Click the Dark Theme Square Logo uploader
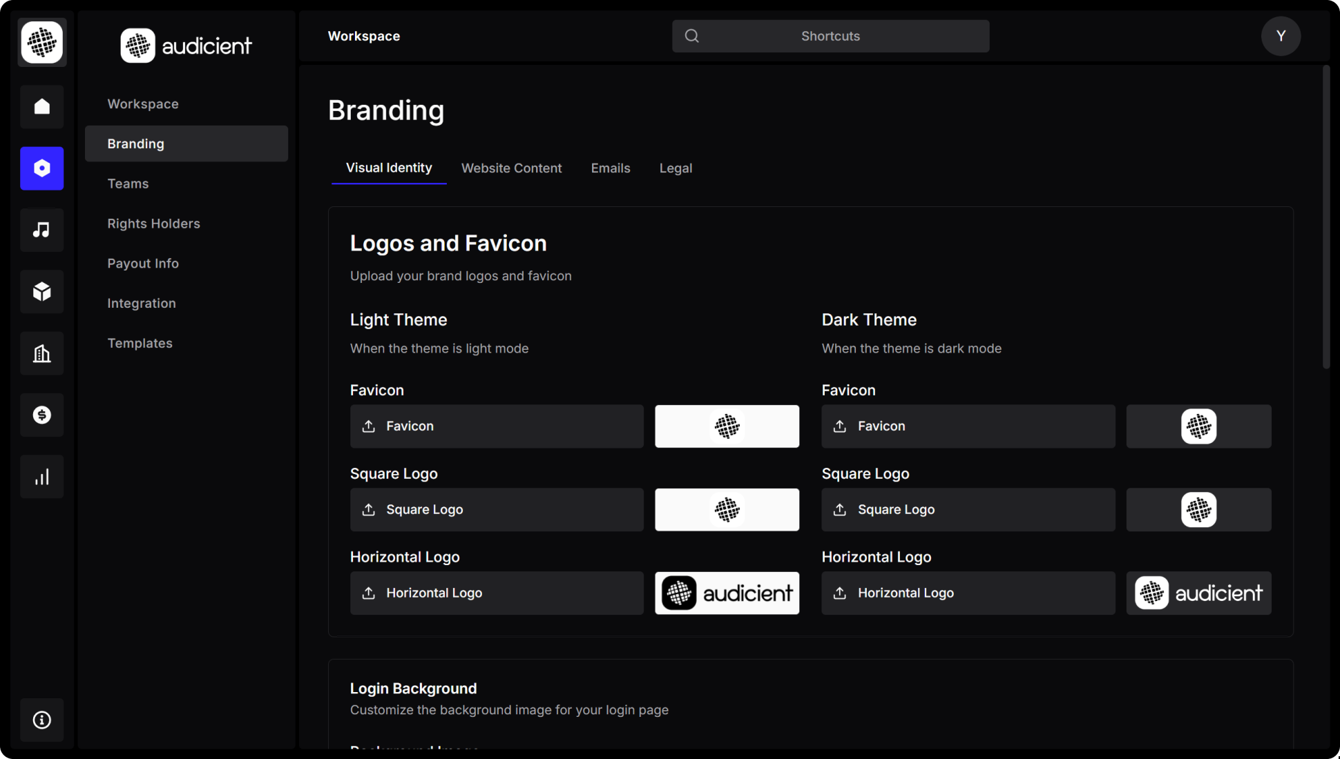 point(967,509)
